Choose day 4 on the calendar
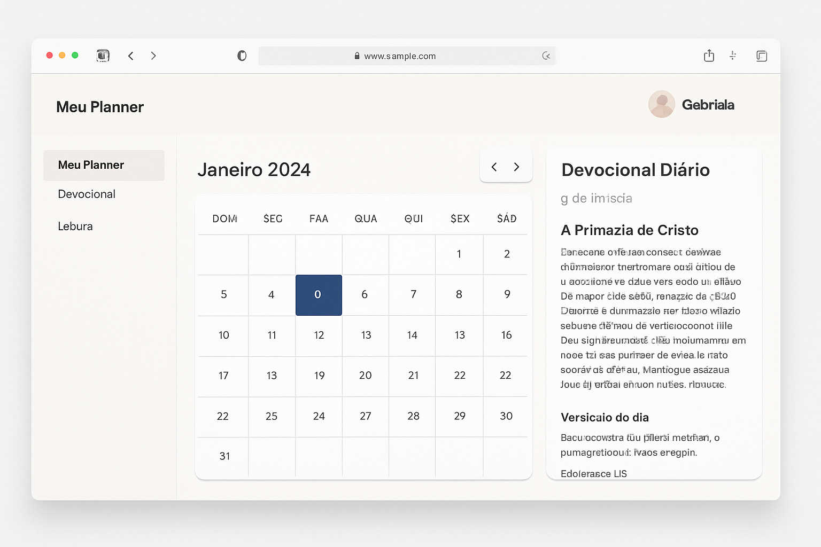Screen dimensions: 821x547 coord(272,295)
